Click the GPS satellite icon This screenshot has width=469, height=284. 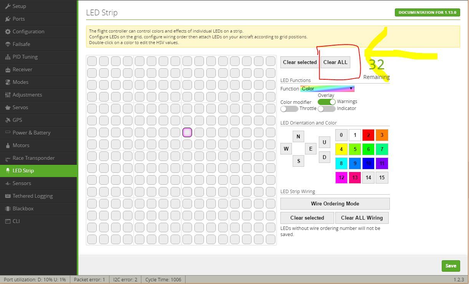pyautogui.click(x=8, y=120)
